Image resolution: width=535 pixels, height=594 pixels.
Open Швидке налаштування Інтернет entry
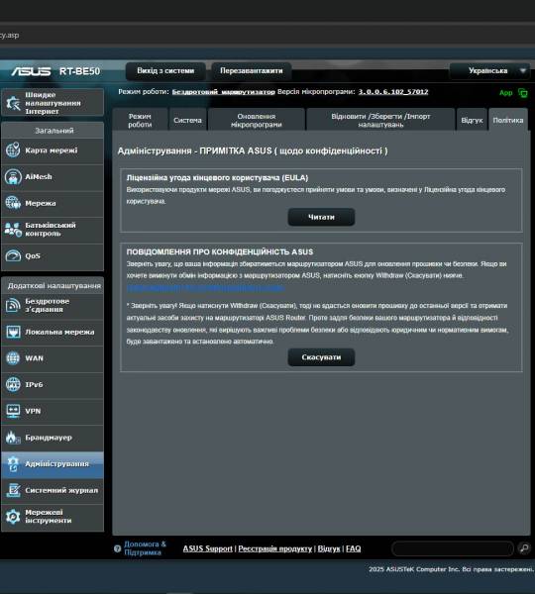point(53,103)
